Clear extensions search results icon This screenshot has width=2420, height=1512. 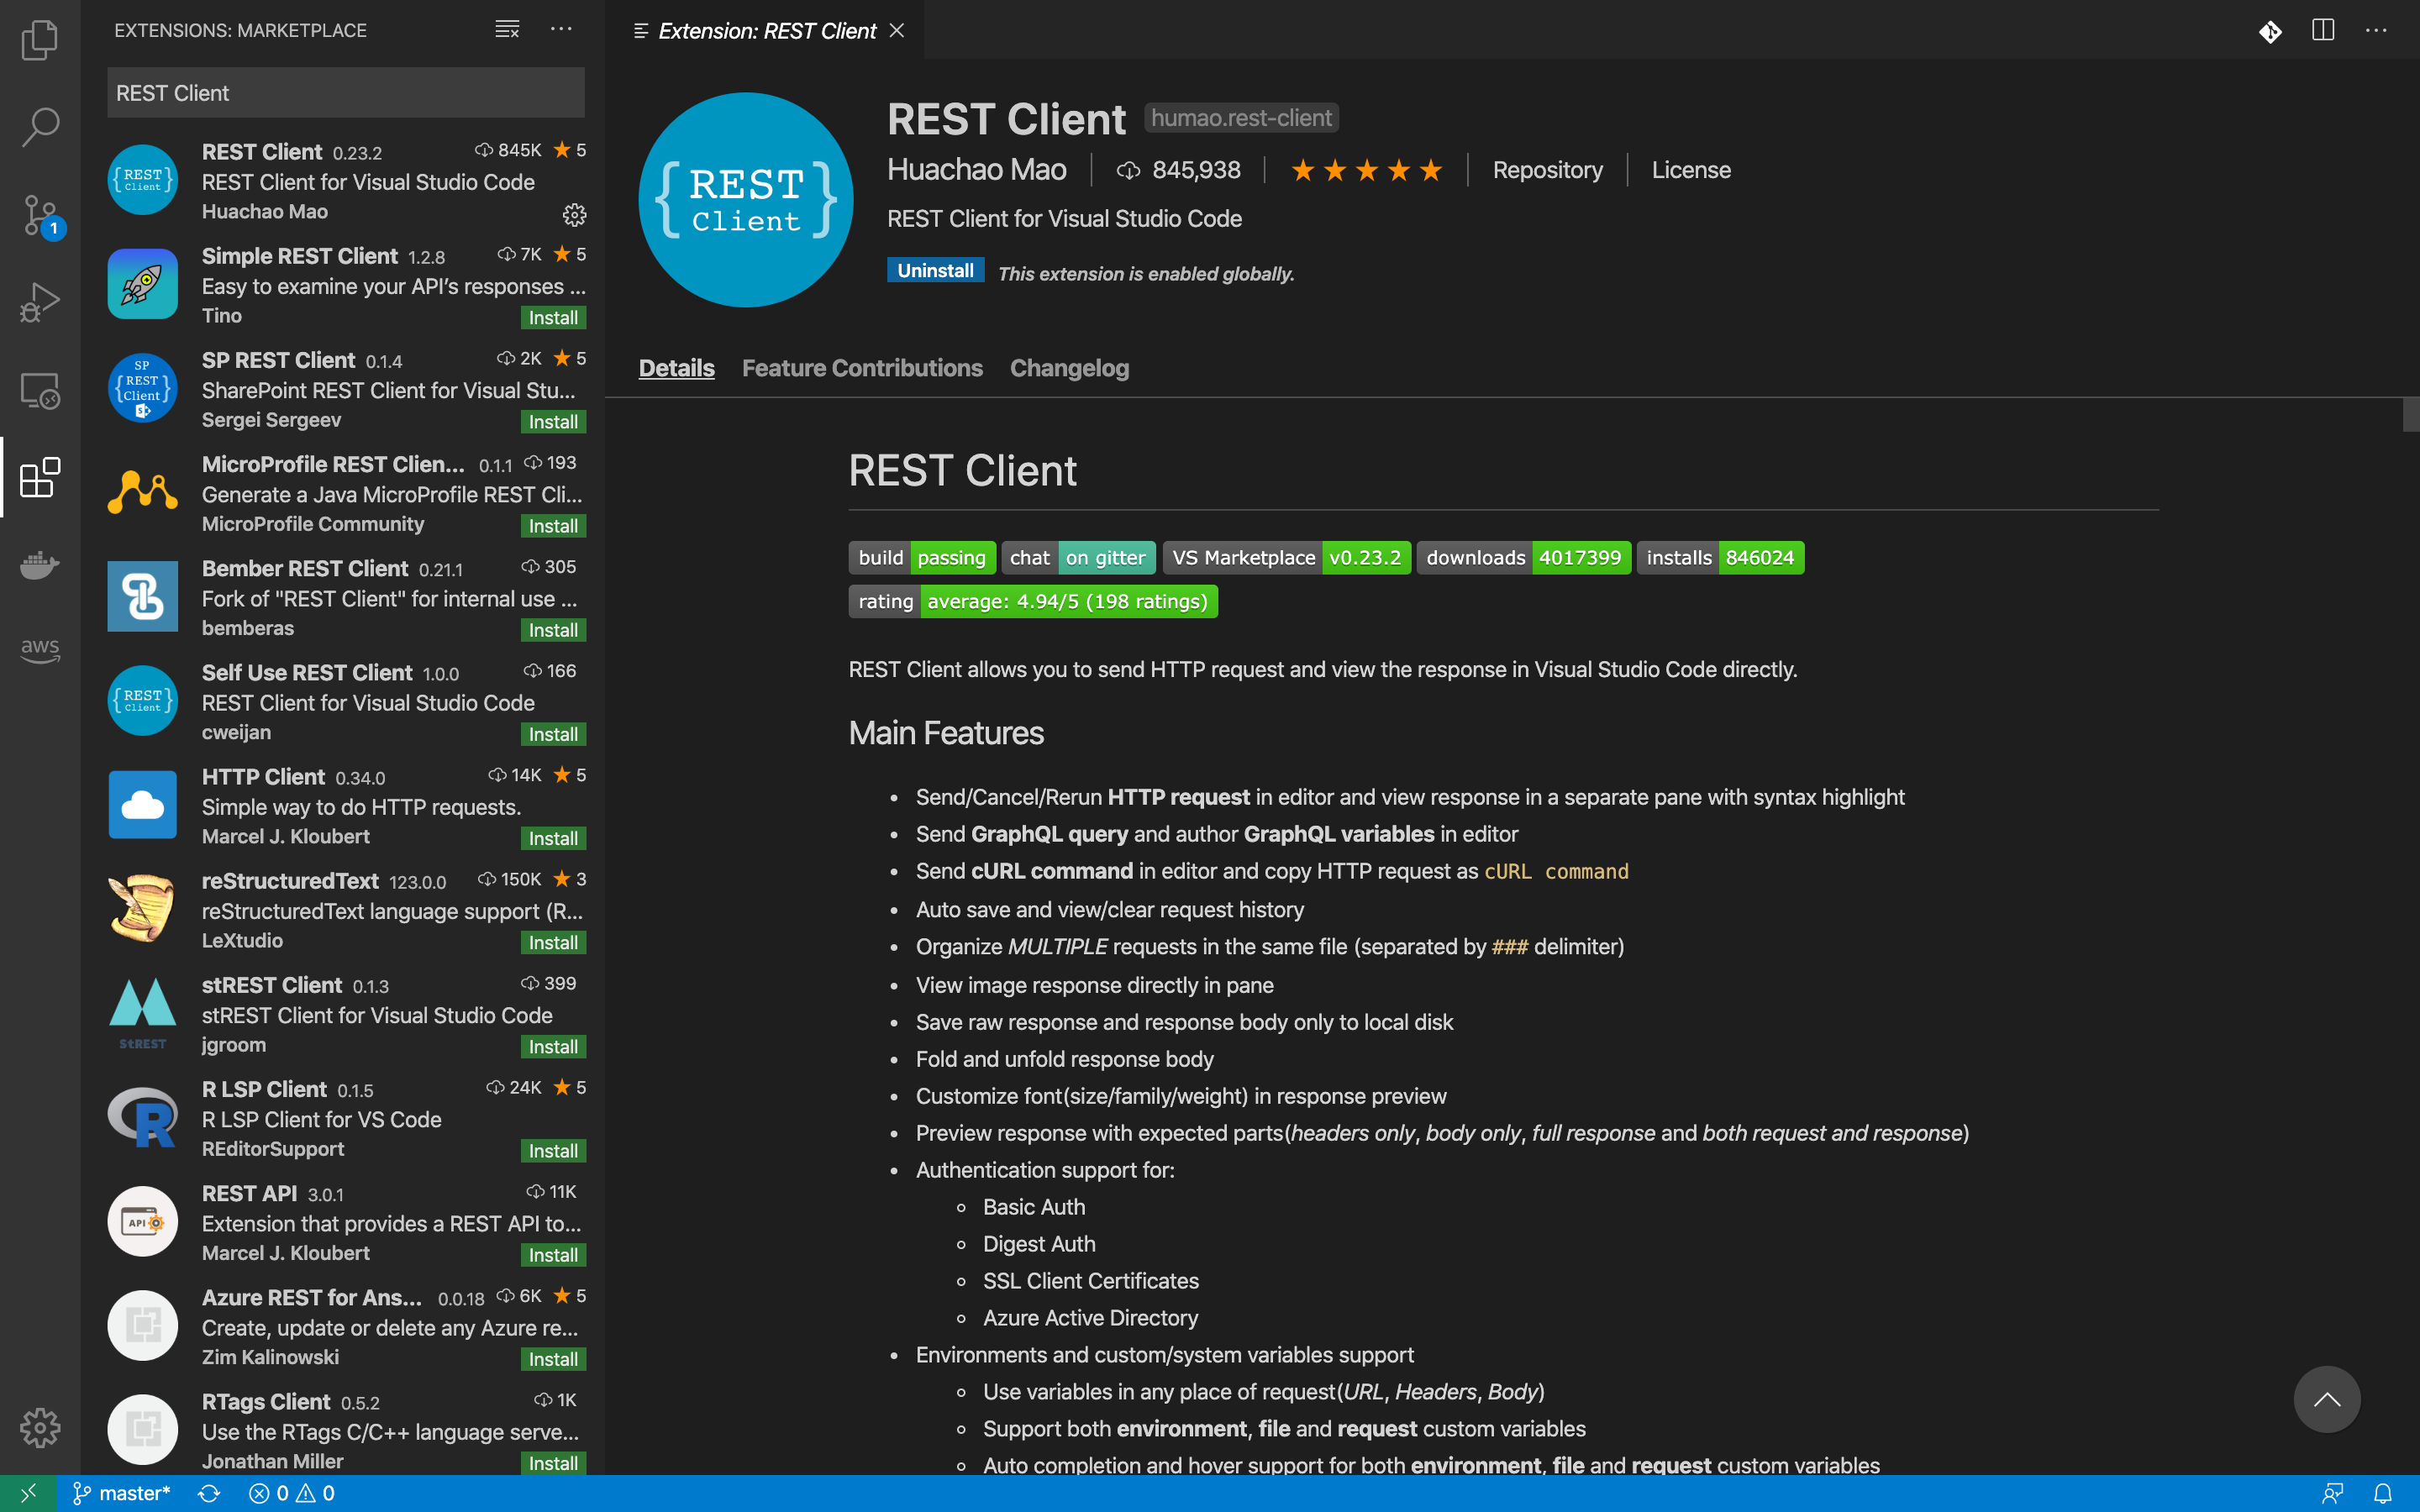tap(507, 29)
